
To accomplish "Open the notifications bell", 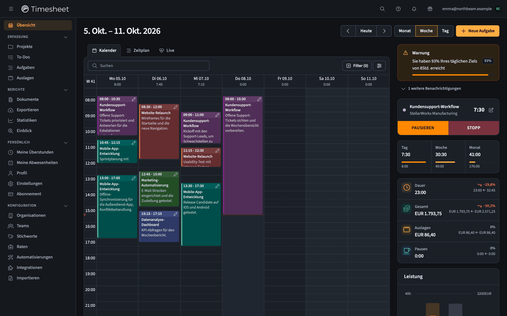I will [414, 9].
